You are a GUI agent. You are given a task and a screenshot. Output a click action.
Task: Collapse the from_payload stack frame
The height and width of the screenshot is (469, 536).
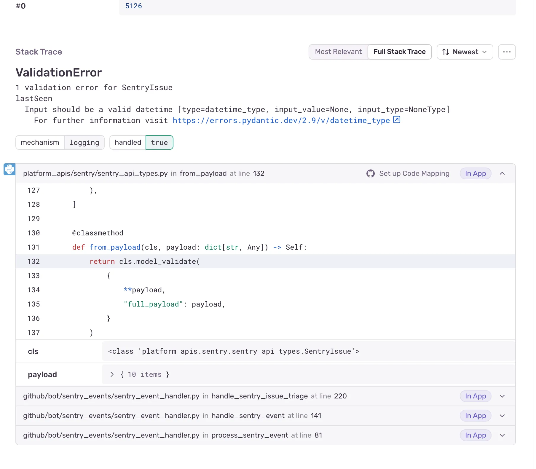tap(502, 173)
